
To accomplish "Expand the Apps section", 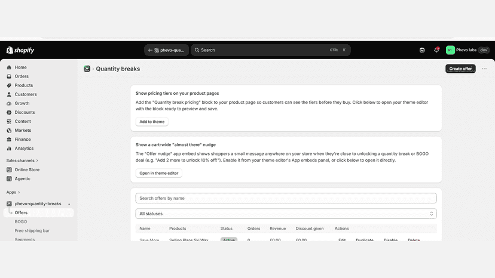I will [13, 192].
